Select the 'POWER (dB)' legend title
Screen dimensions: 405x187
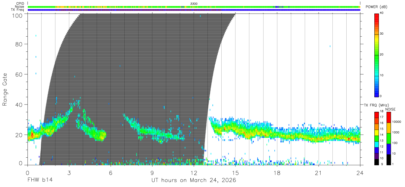[377, 7]
